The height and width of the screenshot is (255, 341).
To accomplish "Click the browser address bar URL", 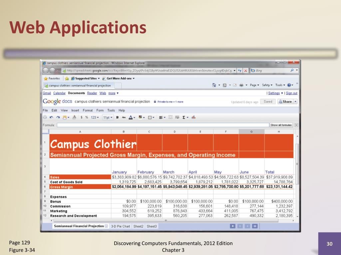I will coord(149,70).
